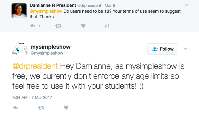View analytics bar-chart icon on Damianne's tweet

[x=107, y=25]
